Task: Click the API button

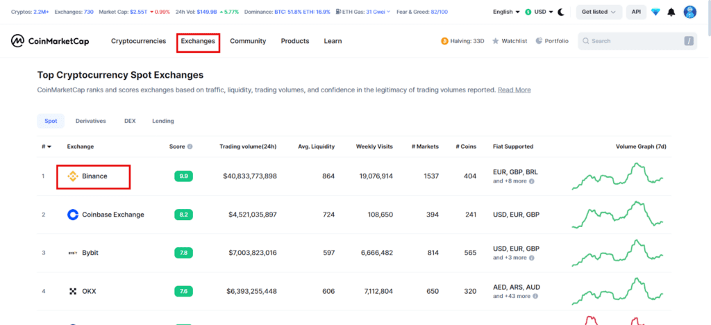Action: [x=636, y=12]
